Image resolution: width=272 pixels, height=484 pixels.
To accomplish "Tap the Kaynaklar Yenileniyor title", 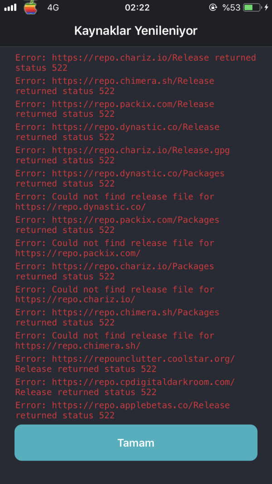I will coord(136,31).
